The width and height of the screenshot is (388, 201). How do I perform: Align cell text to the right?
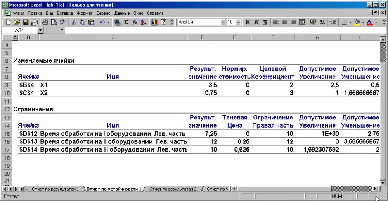[x=293, y=22]
